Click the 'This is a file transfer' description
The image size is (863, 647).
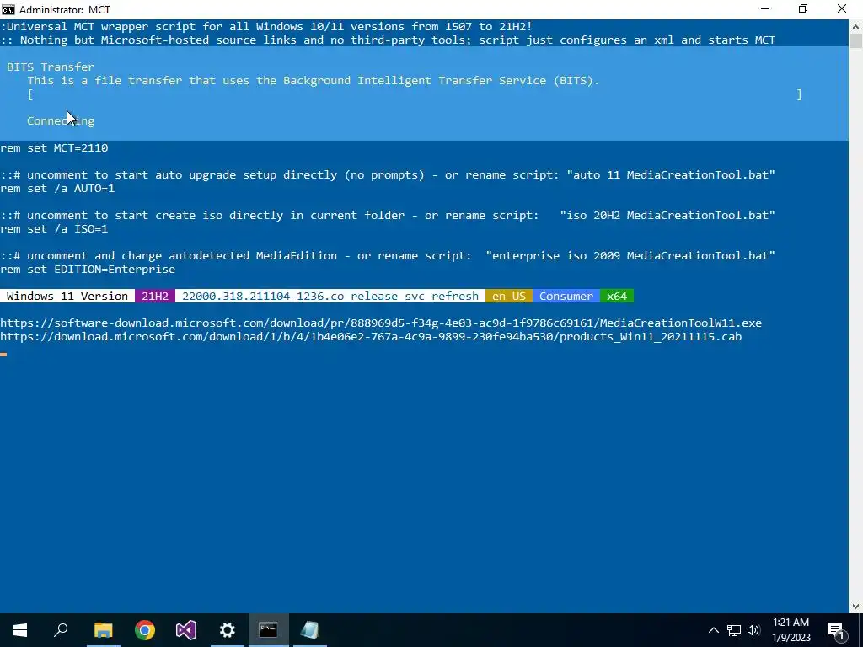click(314, 81)
